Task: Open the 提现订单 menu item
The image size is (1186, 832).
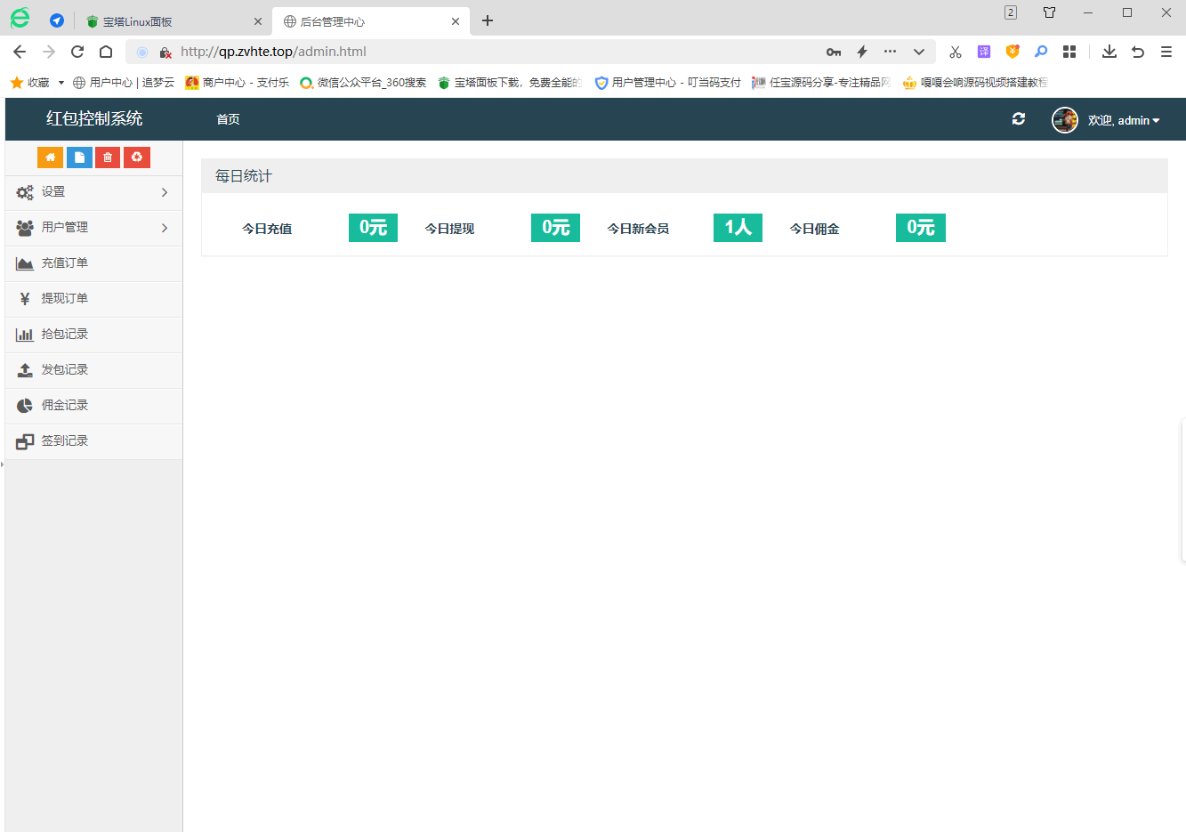Action: [64, 299]
